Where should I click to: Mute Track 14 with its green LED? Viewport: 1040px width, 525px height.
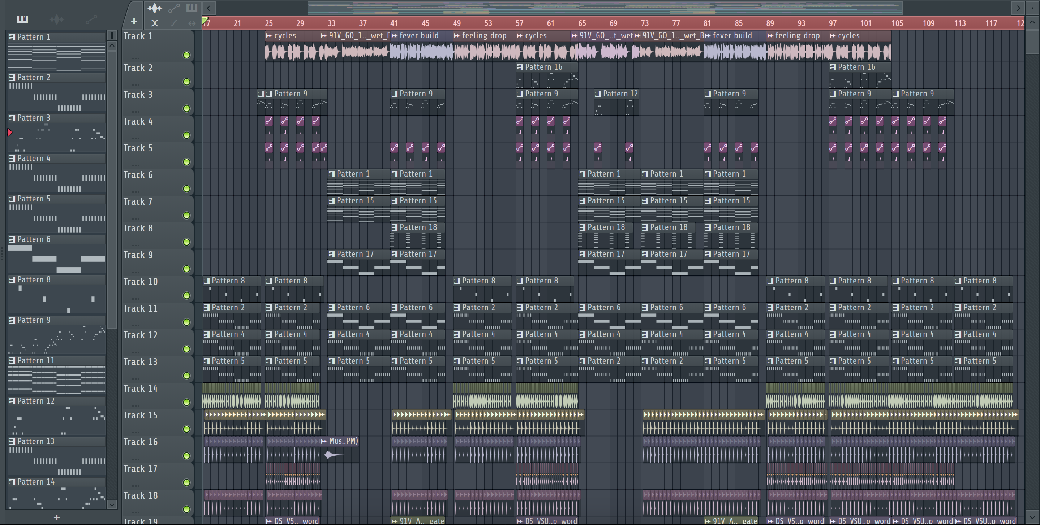coord(186,402)
